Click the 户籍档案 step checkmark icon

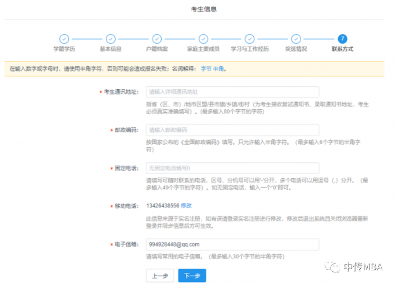(x=157, y=39)
